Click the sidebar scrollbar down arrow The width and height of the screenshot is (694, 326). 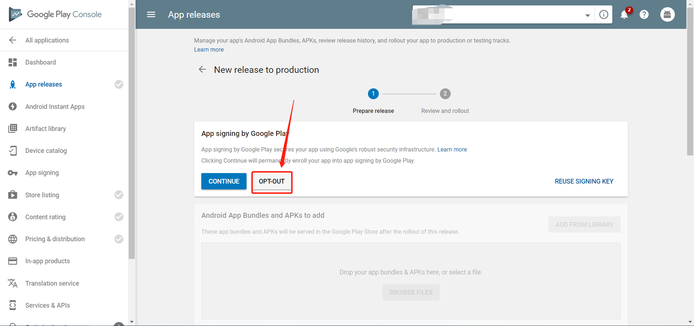[x=132, y=322]
